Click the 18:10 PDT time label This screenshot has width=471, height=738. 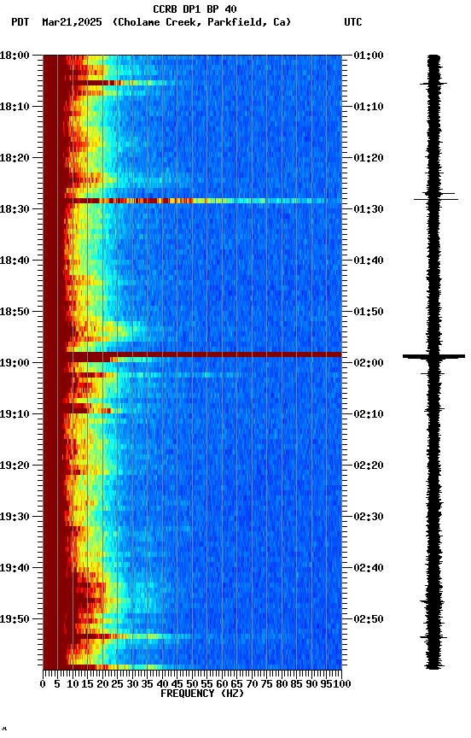(15, 107)
